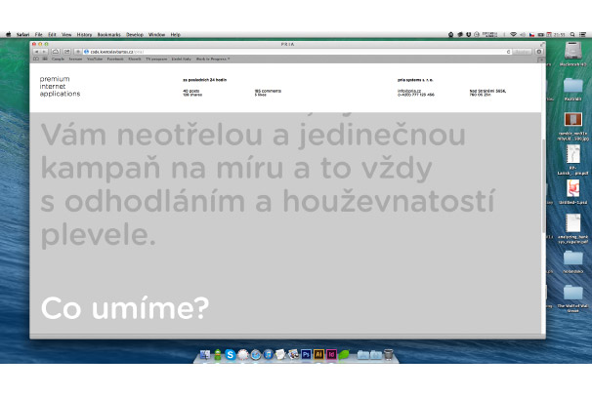Launch Illustrator from the Dock
Screen dimensions: 592x396
[318, 355]
